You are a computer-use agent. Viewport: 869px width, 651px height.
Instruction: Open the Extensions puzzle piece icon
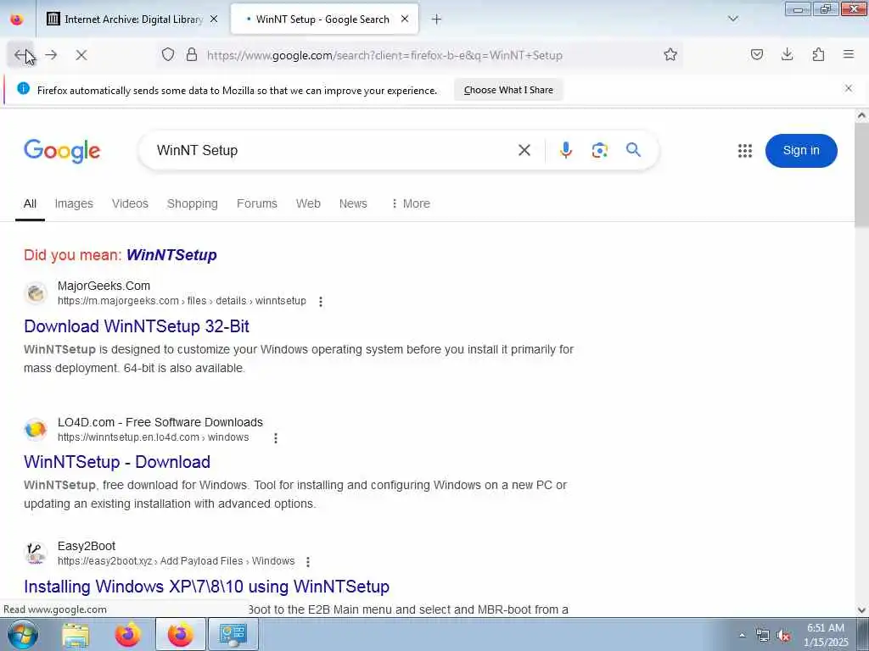[x=818, y=54]
